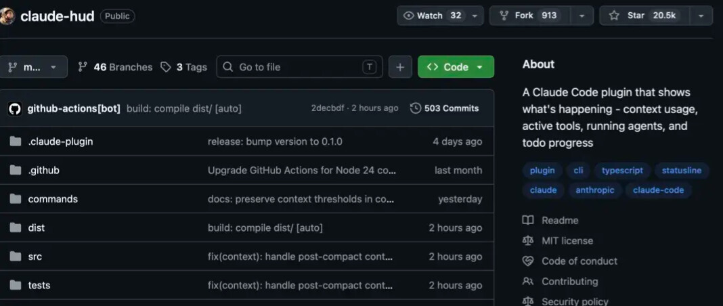Click the folder icon for .github

pos(16,170)
